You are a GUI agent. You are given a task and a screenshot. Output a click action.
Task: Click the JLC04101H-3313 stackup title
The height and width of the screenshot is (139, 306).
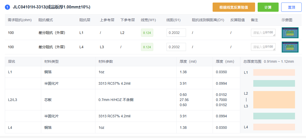[51, 7]
